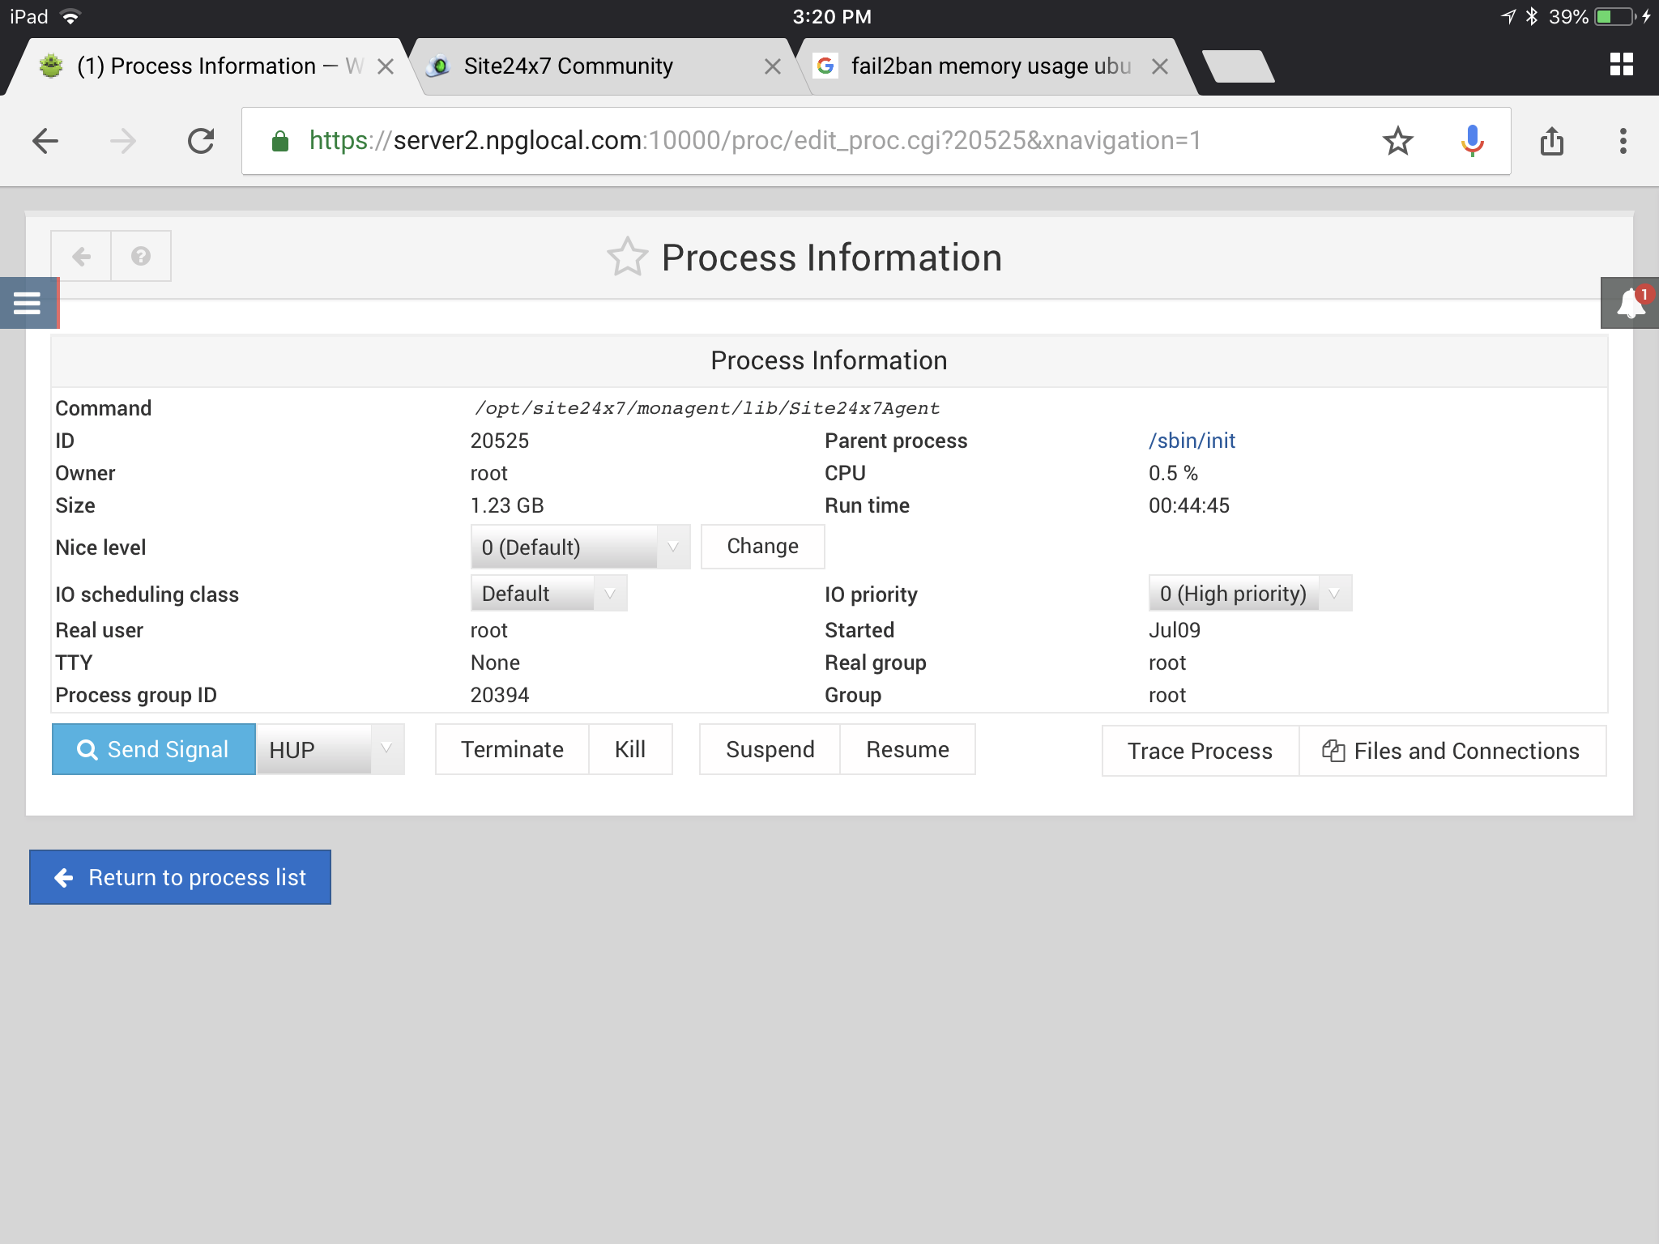Switch to fail2ban memory usage tab
The height and width of the screenshot is (1244, 1659).
(x=990, y=66)
